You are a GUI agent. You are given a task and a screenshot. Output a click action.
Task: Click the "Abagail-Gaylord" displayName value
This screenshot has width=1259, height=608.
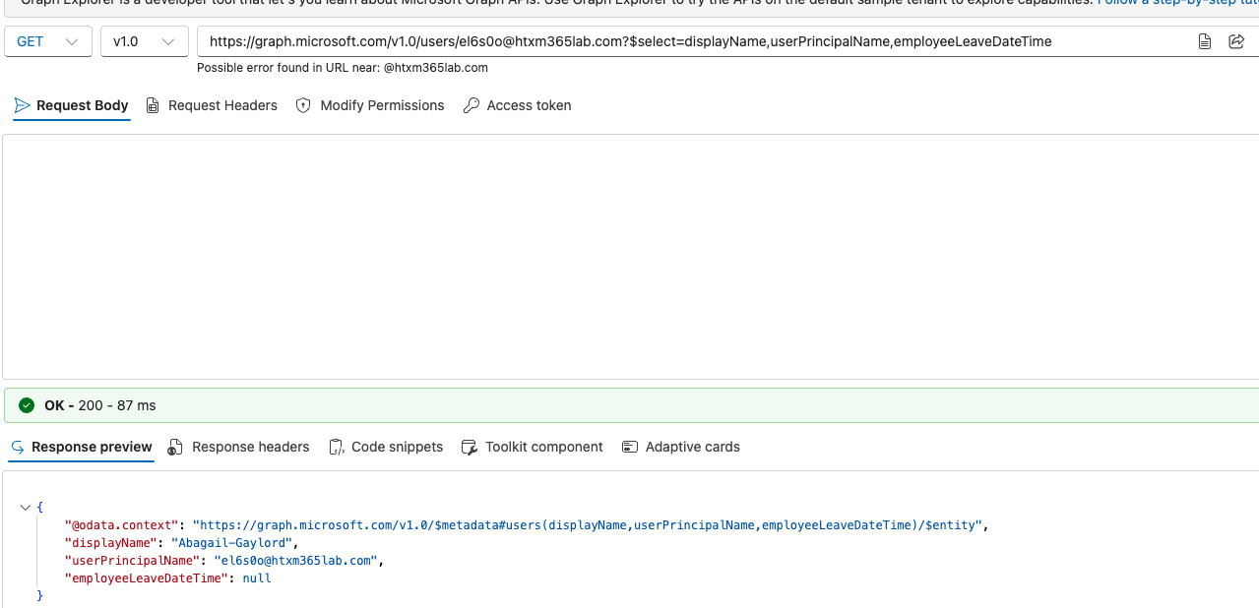[232, 543]
